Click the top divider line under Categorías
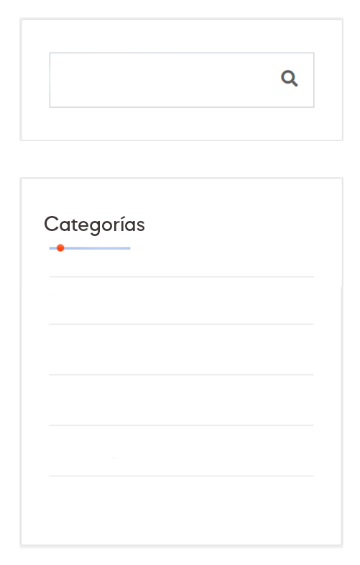This screenshot has height=565, width=360. pos(181,276)
